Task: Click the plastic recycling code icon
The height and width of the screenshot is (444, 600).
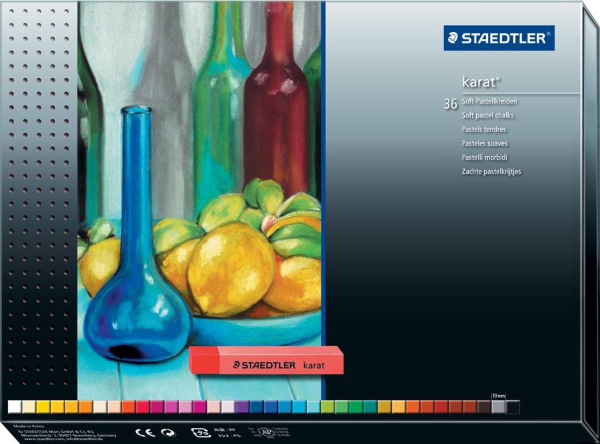Action: (x=199, y=432)
